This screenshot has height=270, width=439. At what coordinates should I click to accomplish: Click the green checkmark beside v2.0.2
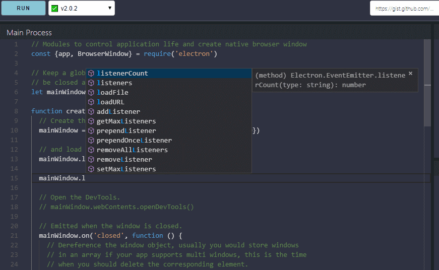coord(54,8)
